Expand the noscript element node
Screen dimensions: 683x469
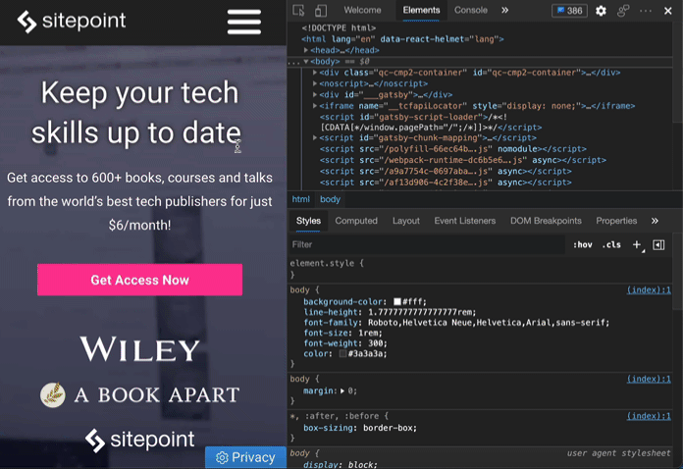click(x=315, y=83)
